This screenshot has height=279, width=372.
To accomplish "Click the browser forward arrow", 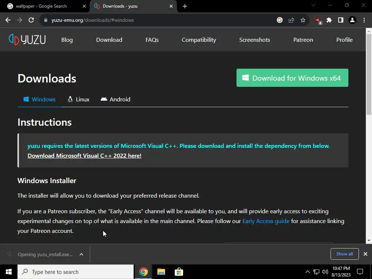I will coord(20,20).
